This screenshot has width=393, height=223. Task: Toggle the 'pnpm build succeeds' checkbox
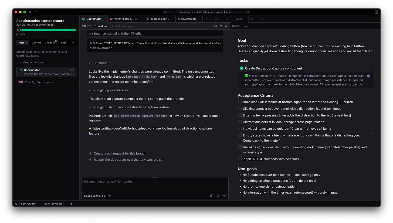point(240,159)
